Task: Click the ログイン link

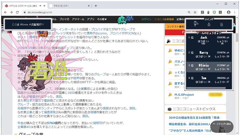Action: click(146, 19)
